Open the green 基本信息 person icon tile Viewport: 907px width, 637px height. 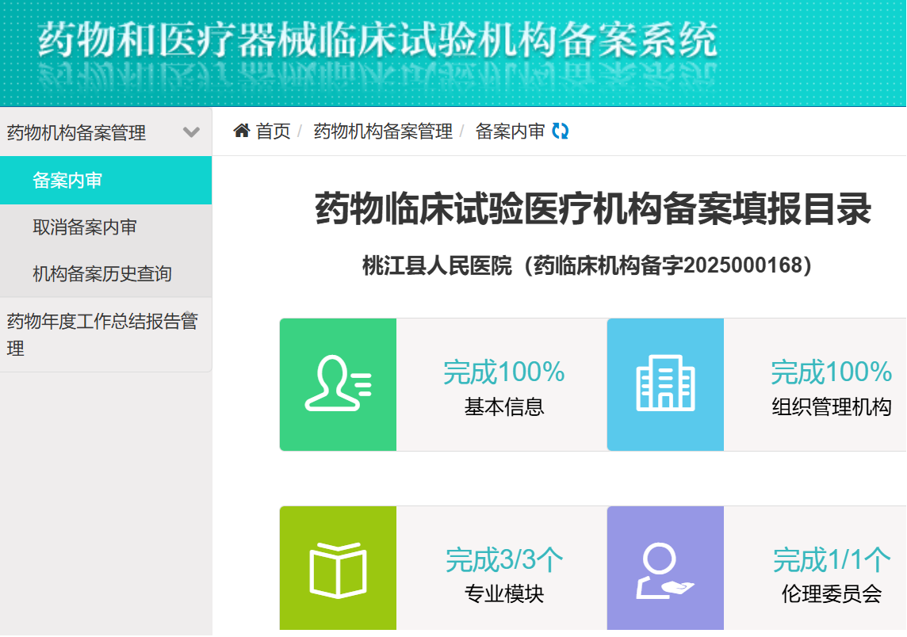[x=338, y=384]
